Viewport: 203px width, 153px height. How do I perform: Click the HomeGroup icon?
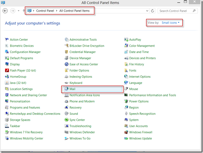pyautogui.click(x=7, y=77)
